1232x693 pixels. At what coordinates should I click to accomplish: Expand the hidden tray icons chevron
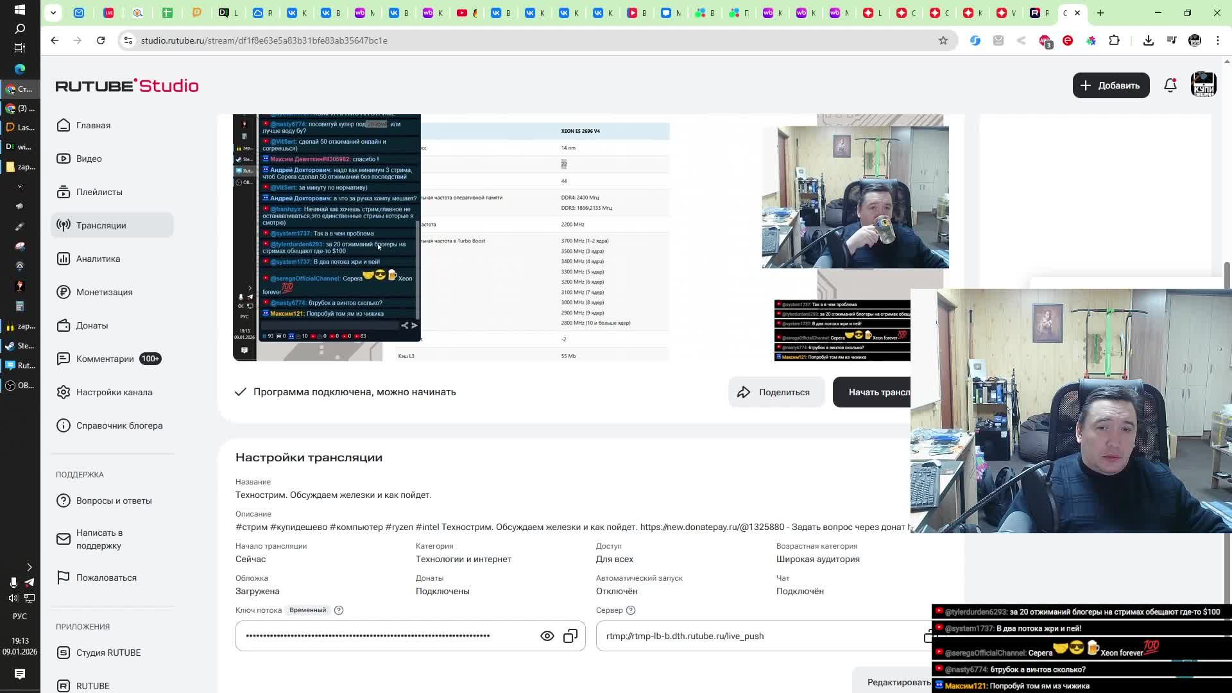[29, 567]
